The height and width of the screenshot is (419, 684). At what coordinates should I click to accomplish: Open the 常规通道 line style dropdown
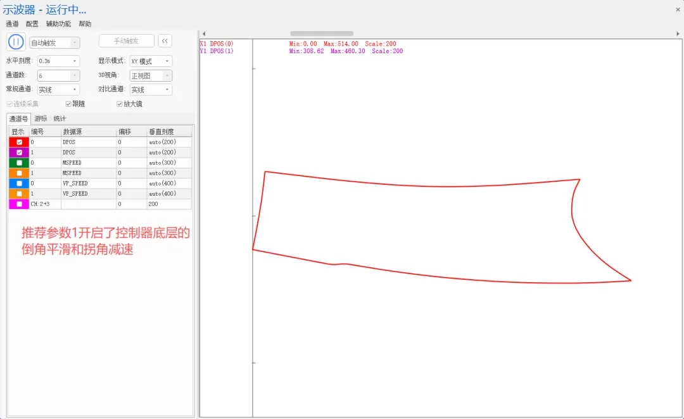click(58, 89)
